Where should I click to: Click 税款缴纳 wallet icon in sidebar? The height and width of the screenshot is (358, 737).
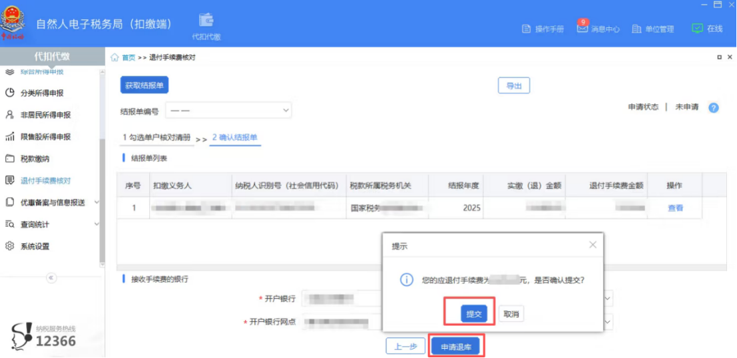pos(9,159)
